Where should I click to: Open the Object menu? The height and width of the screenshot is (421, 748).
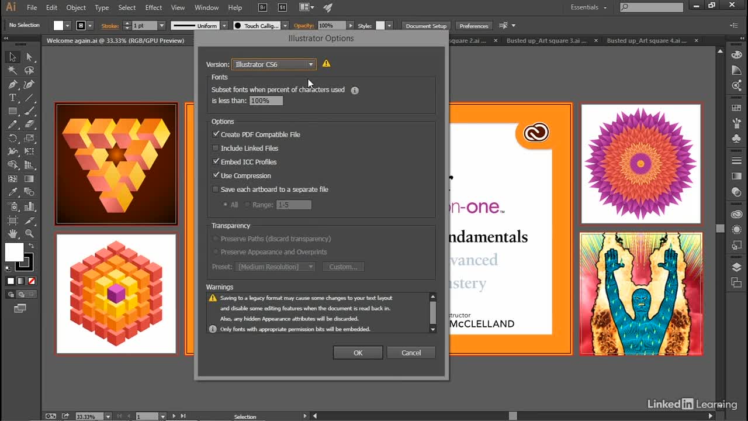(76, 8)
